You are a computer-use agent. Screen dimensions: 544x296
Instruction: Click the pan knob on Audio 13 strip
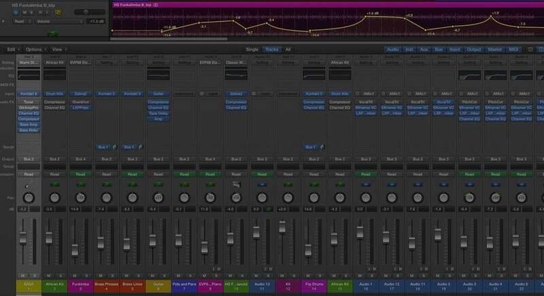tap(262, 198)
